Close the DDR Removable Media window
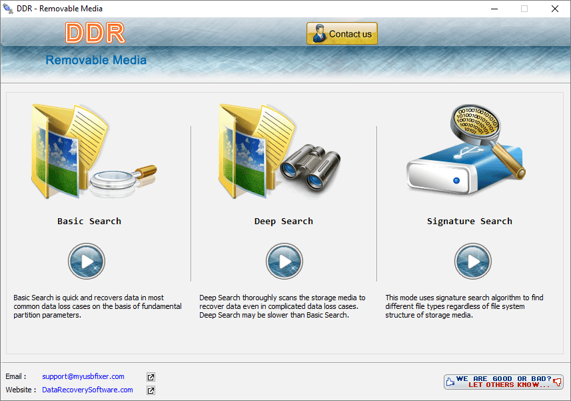The width and height of the screenshot is (571, 401). pyautogui.click(x=554, y=9)
